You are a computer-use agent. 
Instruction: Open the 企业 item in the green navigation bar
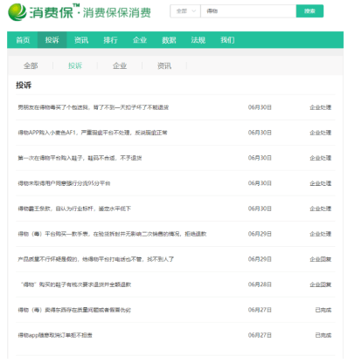pyautogui.click(x=140, y=40)
